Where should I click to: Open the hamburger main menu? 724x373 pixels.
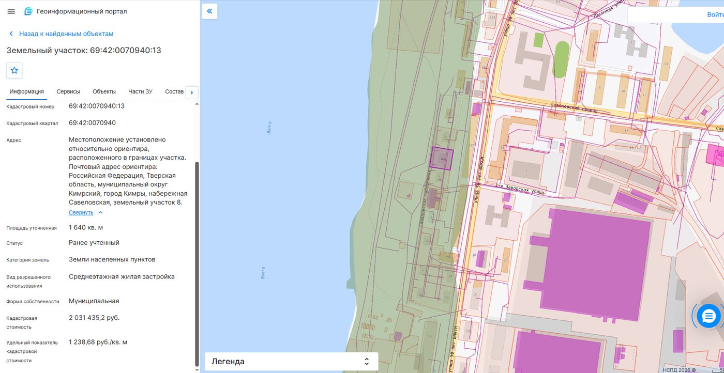[11, 11]
